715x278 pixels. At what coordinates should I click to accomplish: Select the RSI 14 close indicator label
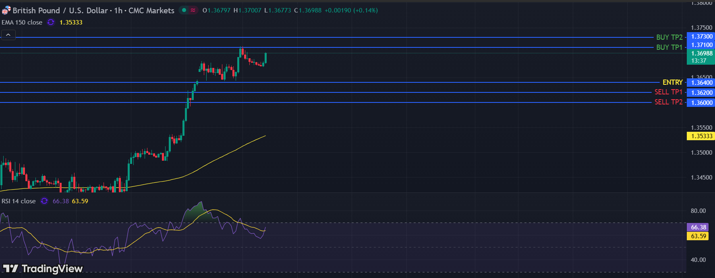pyautogui.click(x=19, y=201)
